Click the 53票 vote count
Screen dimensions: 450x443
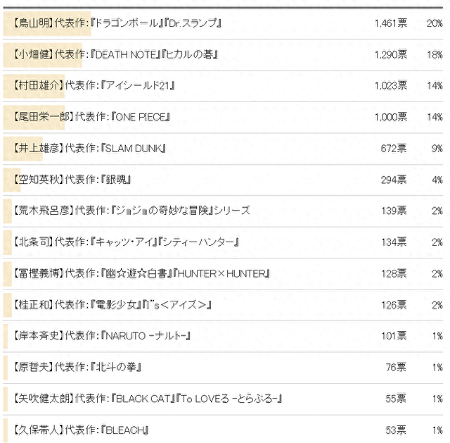(396, 430)
